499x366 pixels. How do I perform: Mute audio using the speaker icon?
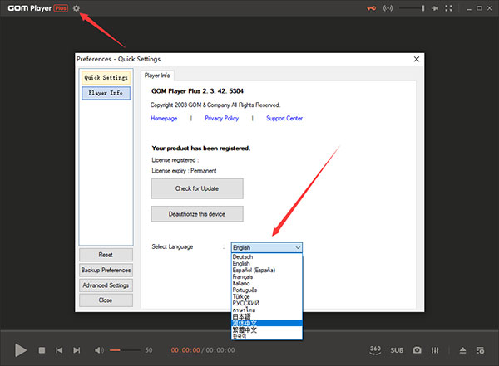click(99, 350)
